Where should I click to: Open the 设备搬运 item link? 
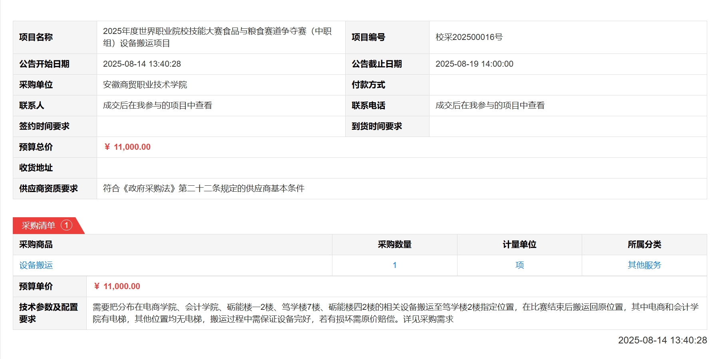(36, 265)
